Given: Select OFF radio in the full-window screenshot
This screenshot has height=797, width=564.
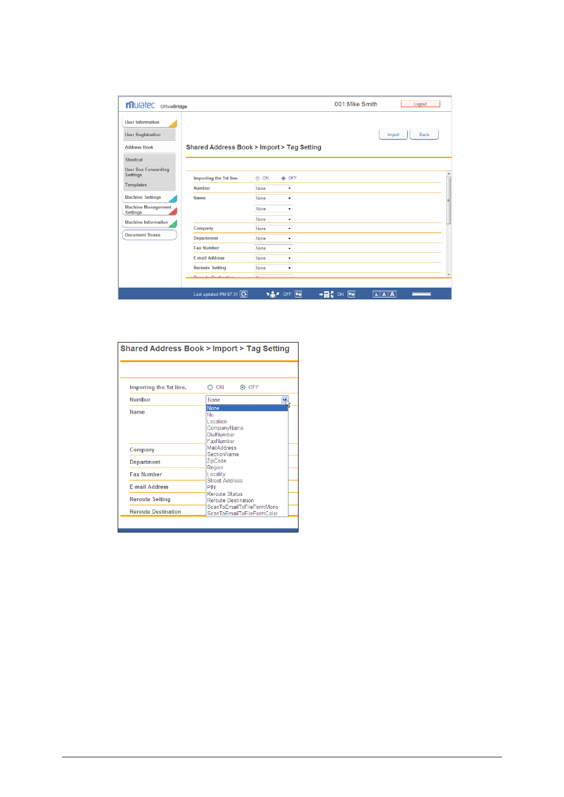Looking at the screenshot, I should (284, 178).
